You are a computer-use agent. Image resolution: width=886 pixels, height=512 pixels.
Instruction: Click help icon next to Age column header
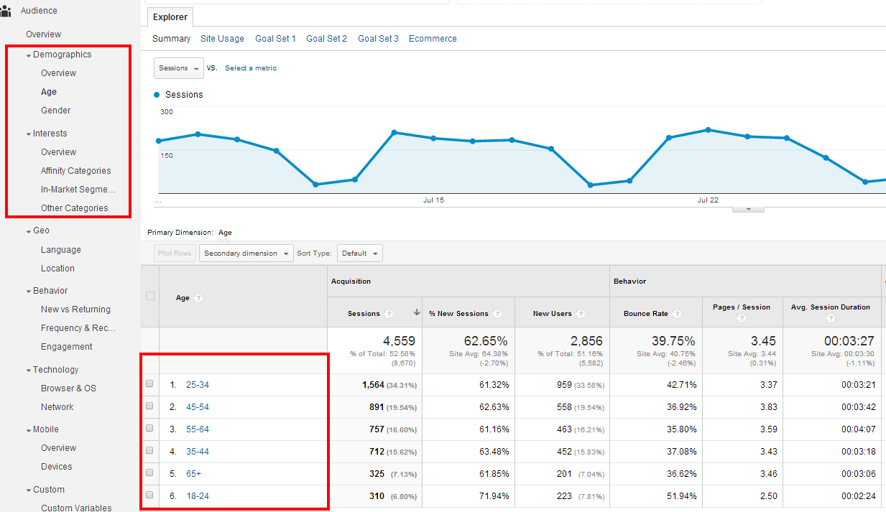[198, 298]
